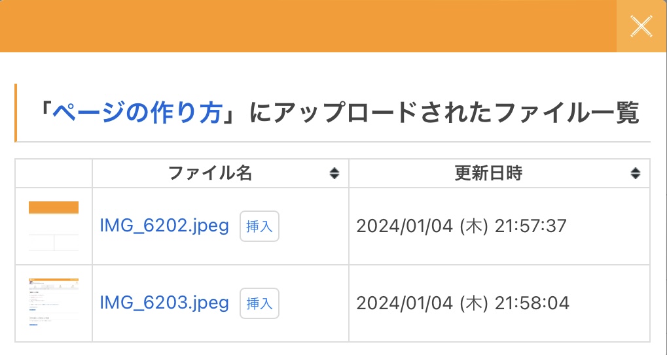Viewport: 667px width, 355px height.
Task: Insert IMG_6202.jpeg with its 挿入 button
Action: click(x=259, y=226)
